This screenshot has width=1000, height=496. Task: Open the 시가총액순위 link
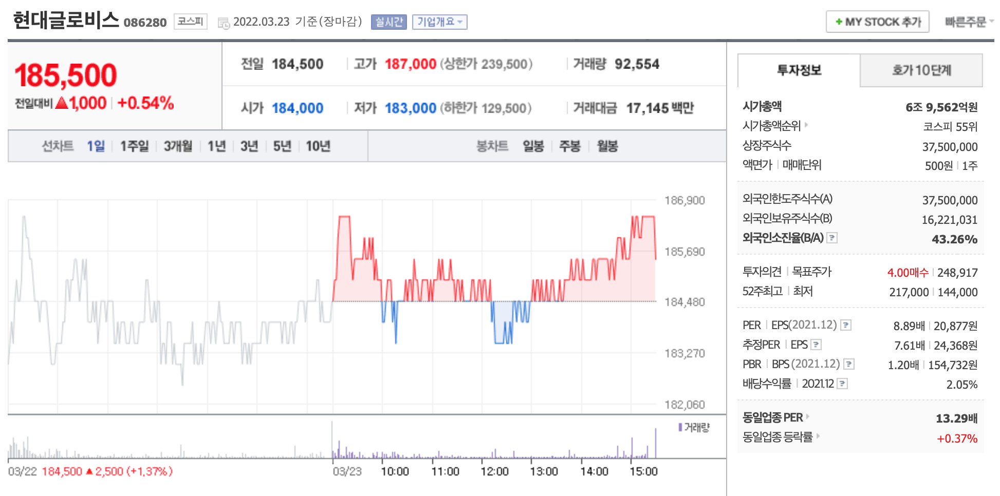click(x=772, y=126)
